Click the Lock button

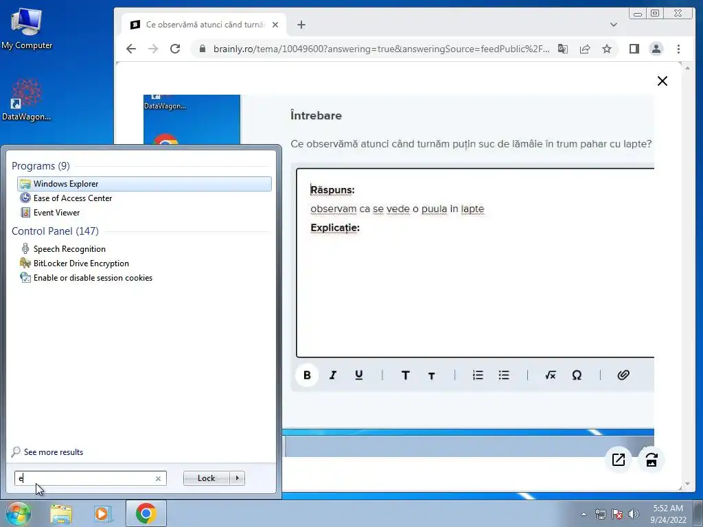pos(206,478)
